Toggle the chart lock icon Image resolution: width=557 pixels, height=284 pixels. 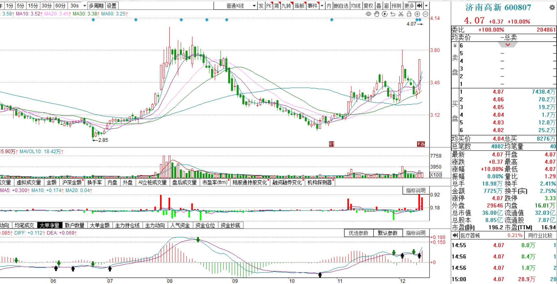409,14
